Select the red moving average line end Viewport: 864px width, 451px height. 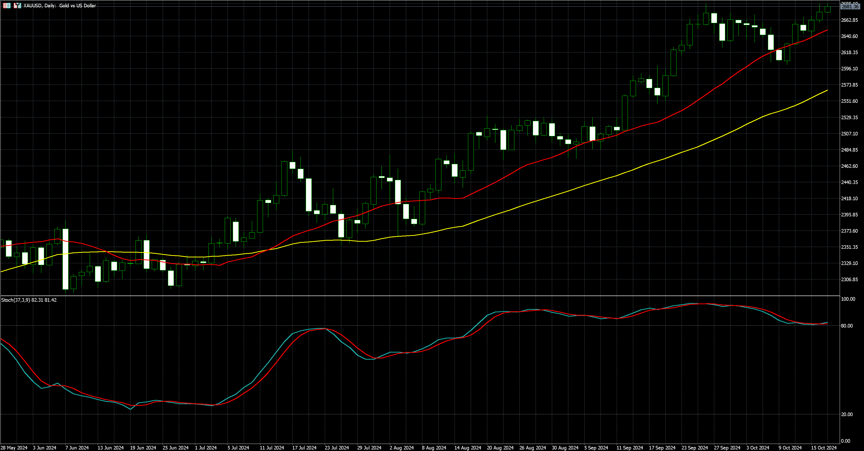point(828,30)
